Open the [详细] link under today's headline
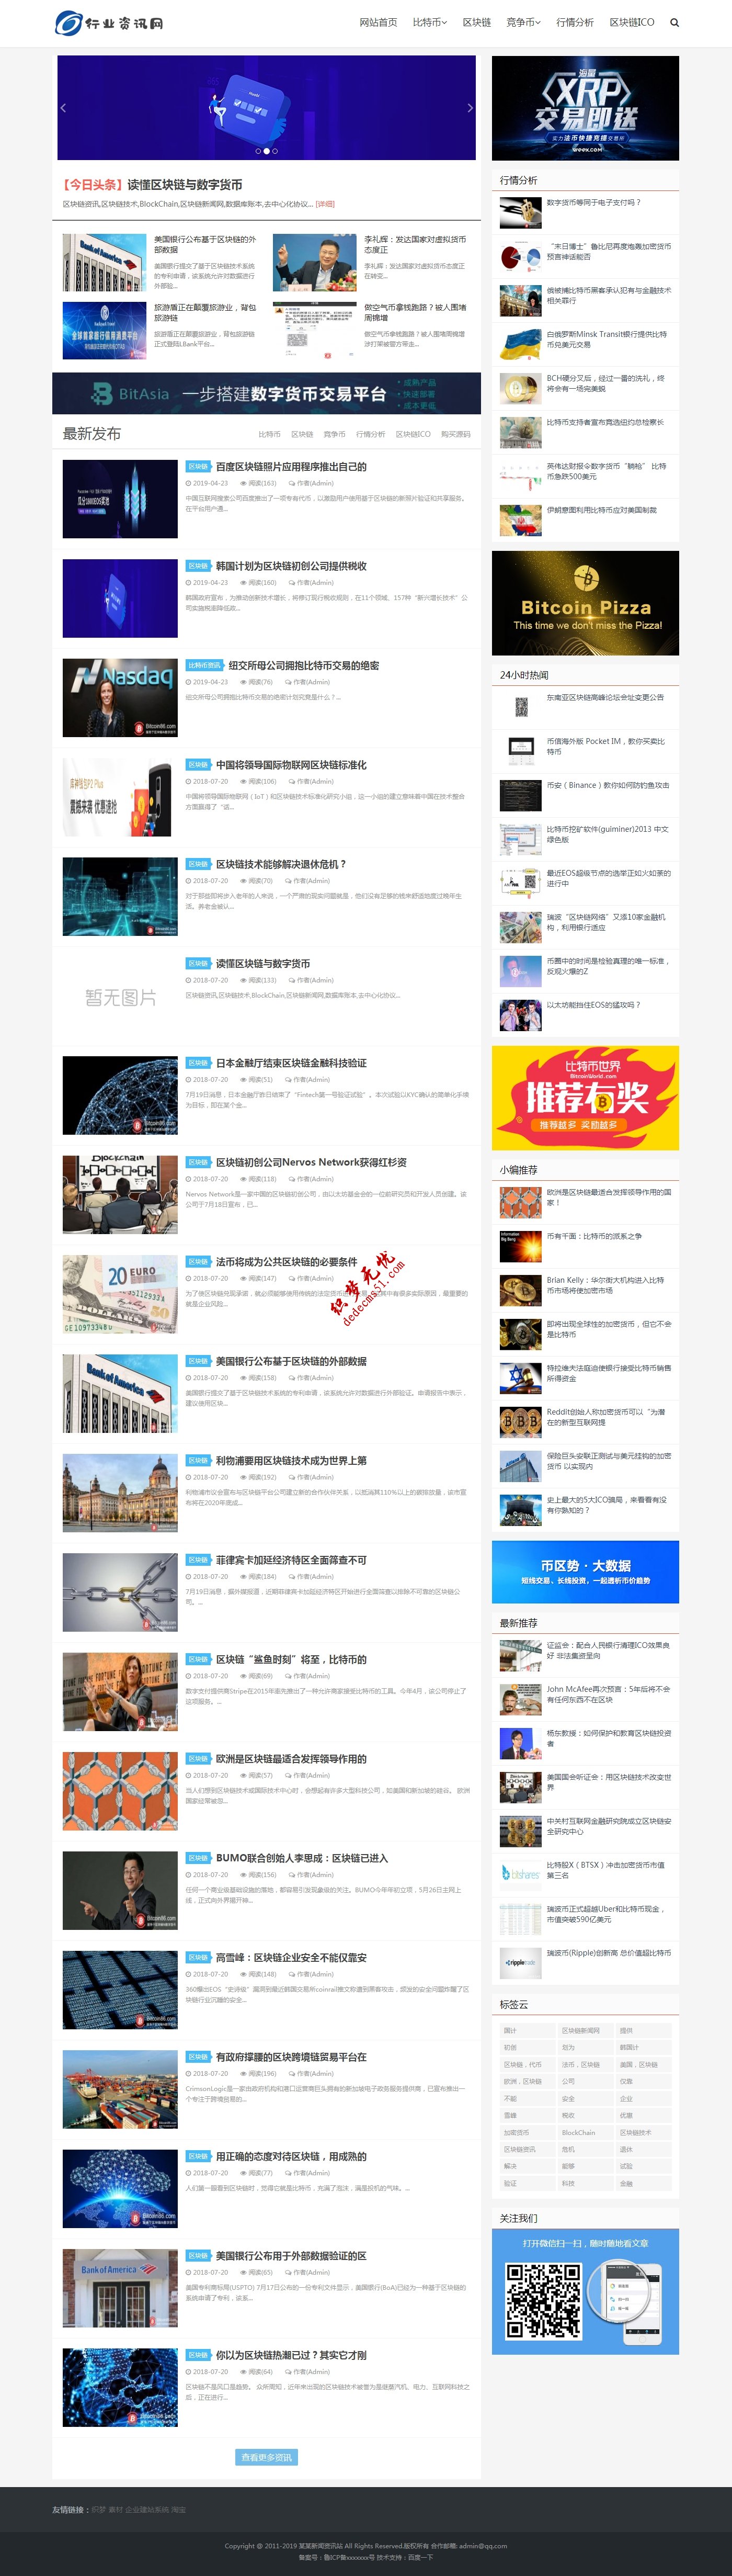Screen dimensions: 732x2576 [325, 204]
